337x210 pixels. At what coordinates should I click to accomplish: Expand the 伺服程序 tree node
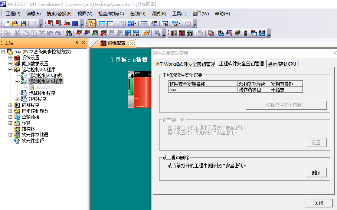tap(10, 105)
